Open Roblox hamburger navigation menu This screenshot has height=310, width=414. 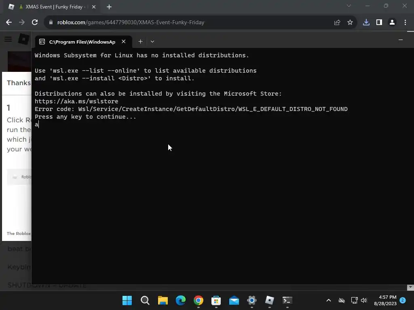(x=8, y=39)
